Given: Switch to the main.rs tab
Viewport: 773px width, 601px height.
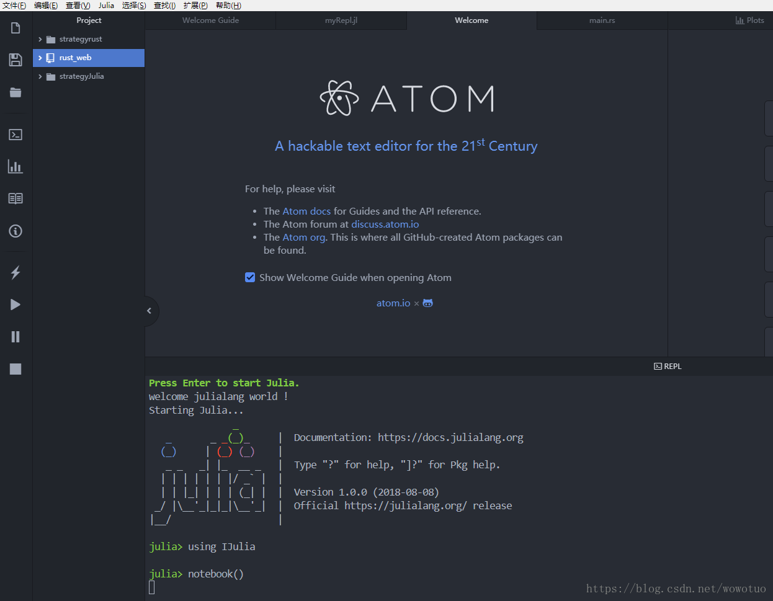Looking at the screenshot, I should pos(602,20).
